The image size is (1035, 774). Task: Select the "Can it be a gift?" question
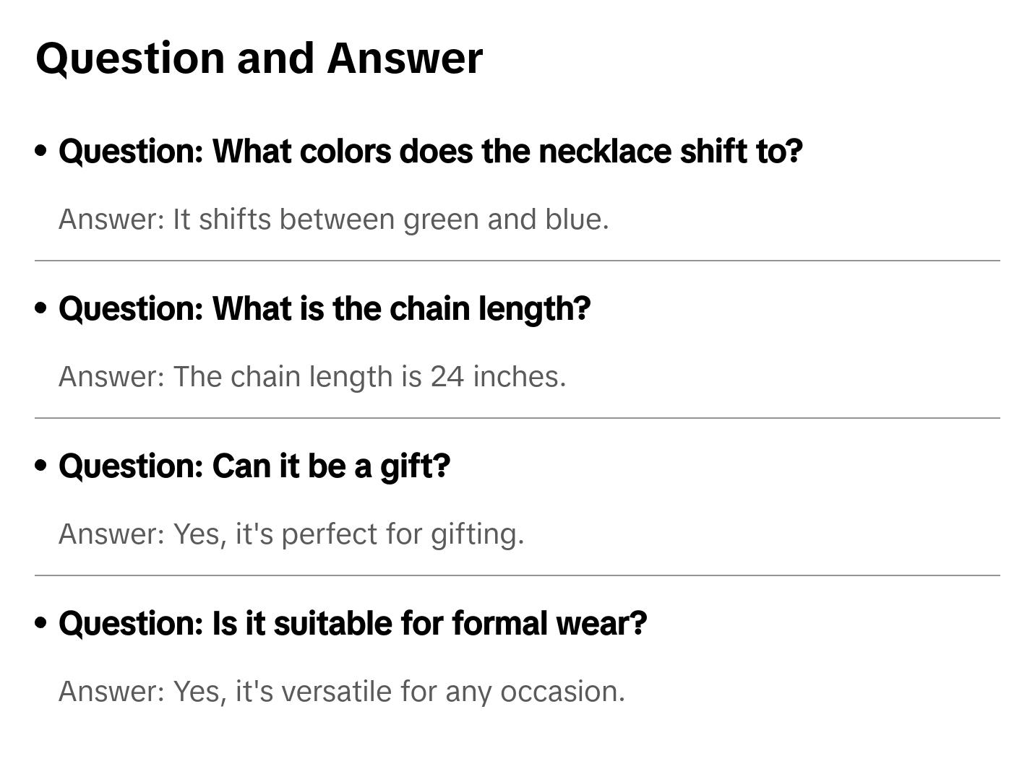click(x=254, y=466)
